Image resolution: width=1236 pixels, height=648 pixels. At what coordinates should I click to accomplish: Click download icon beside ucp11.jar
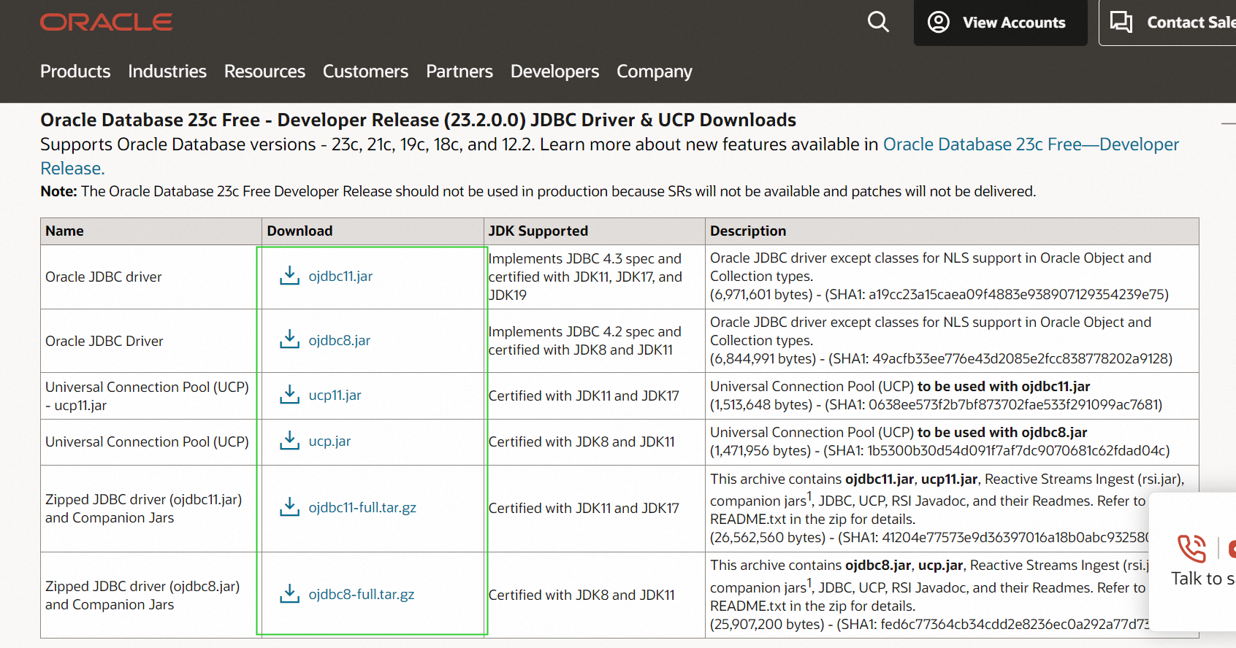coord(289,395)
